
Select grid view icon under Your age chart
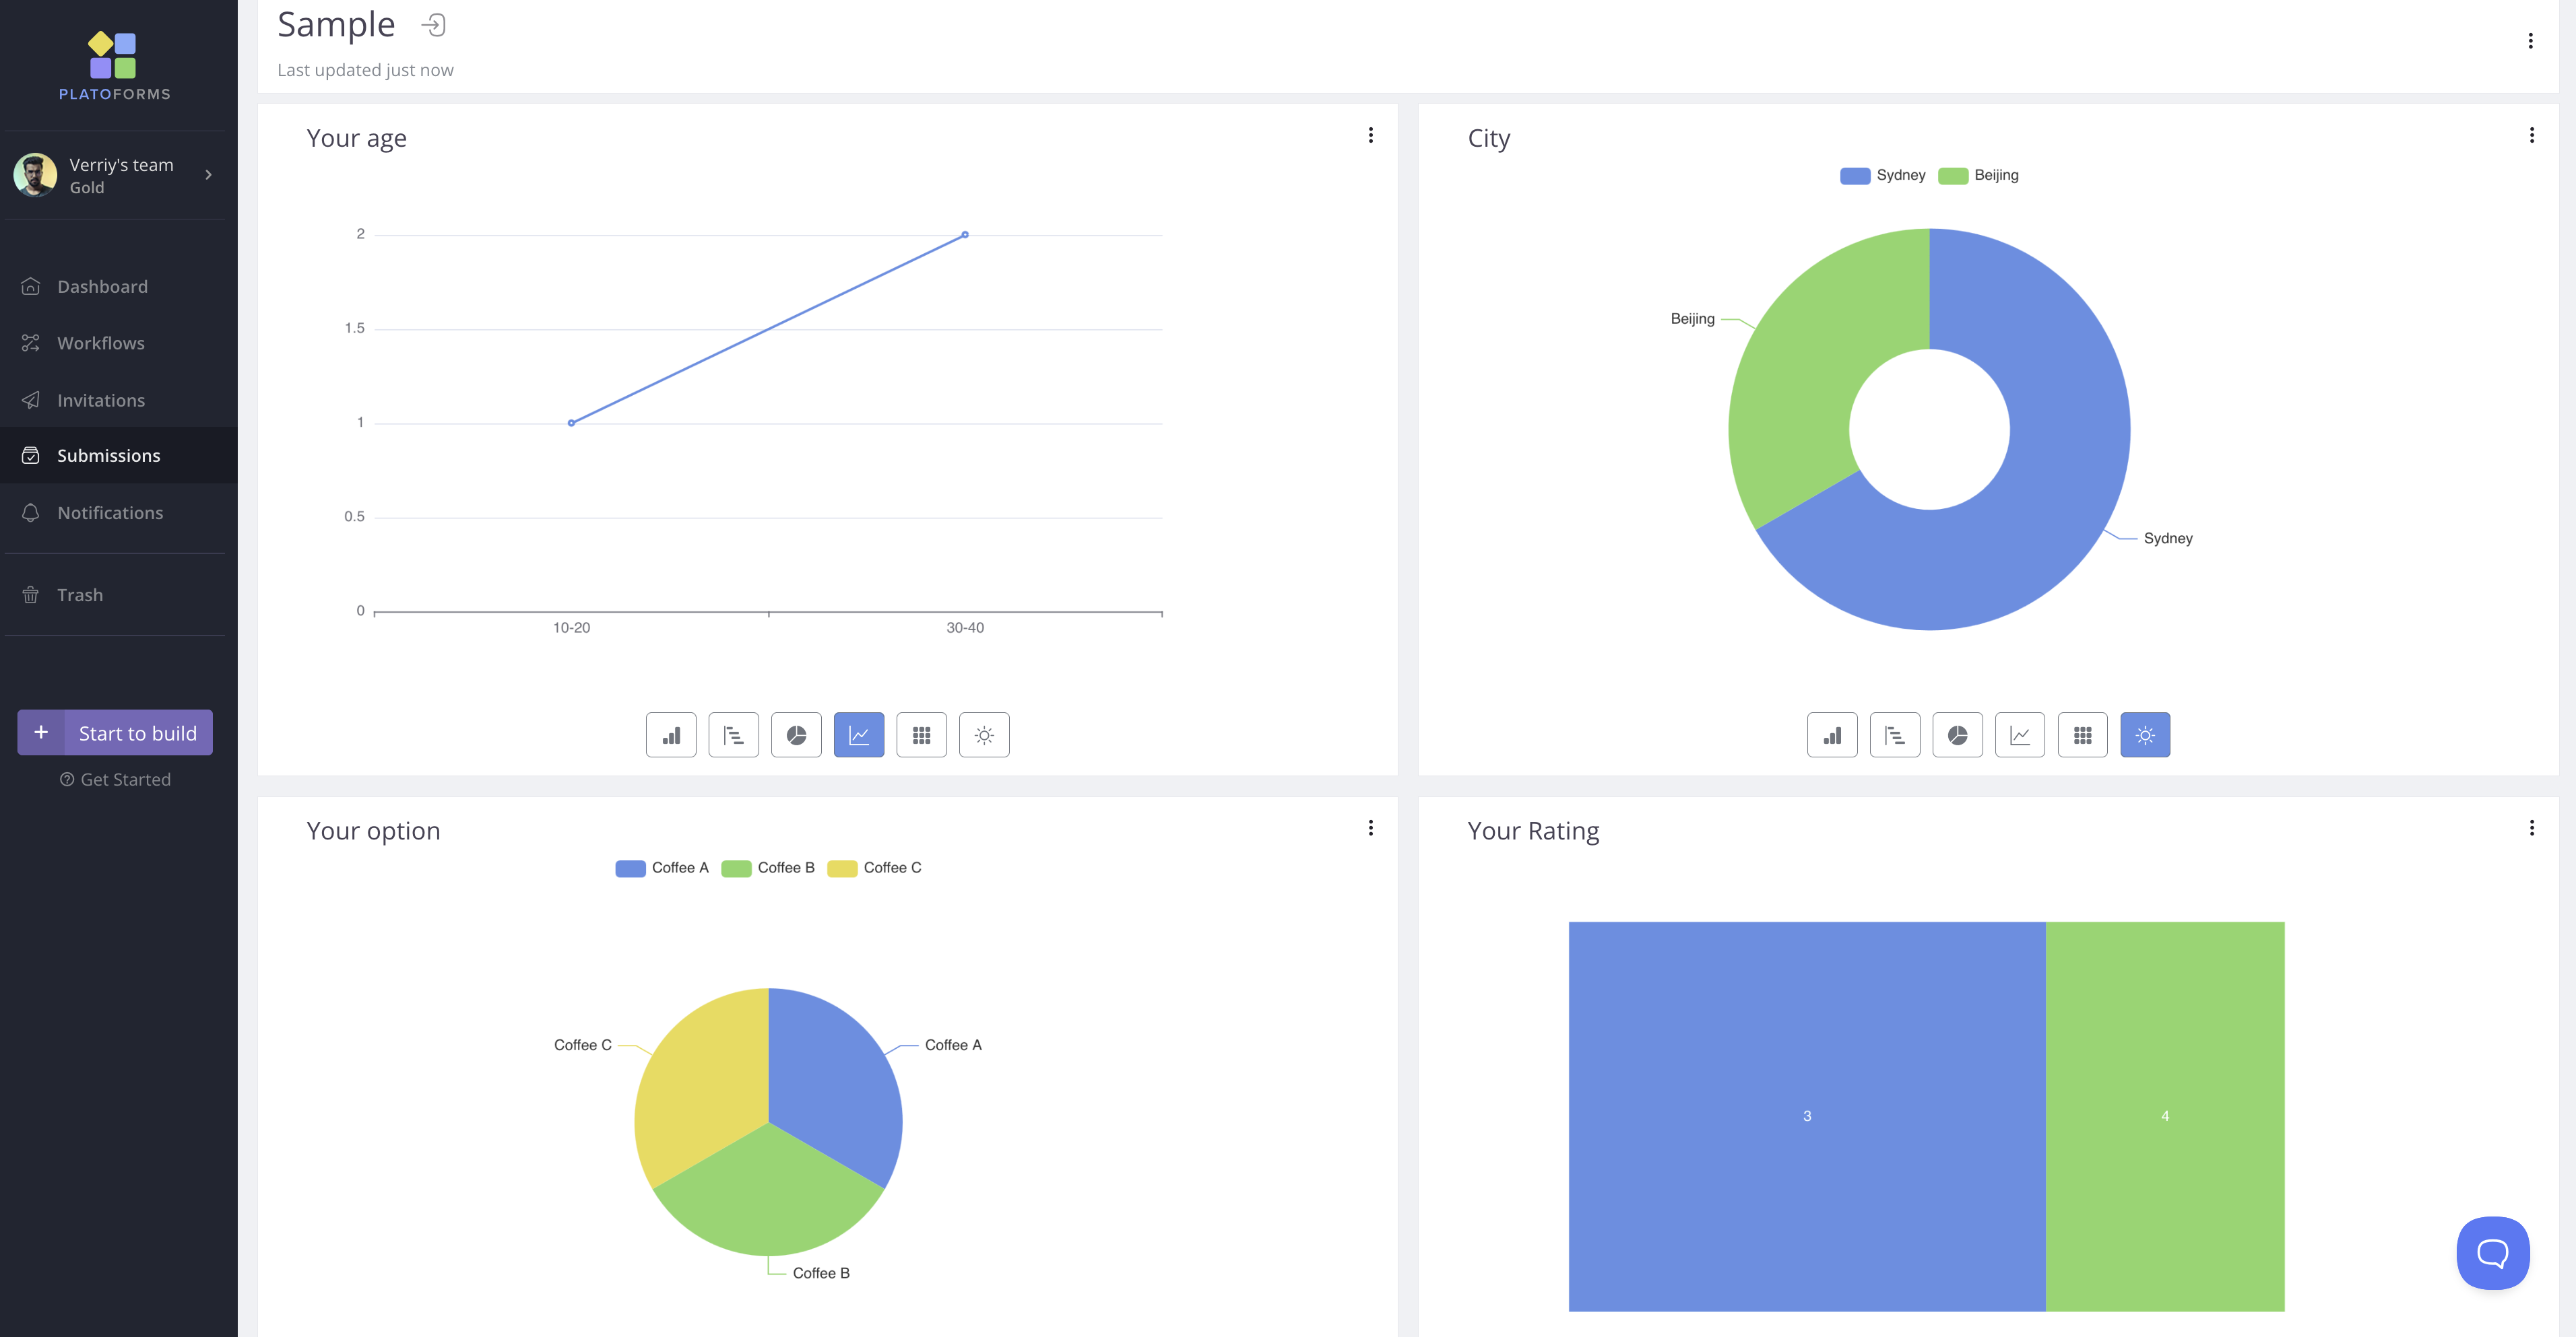pos(921,734)
